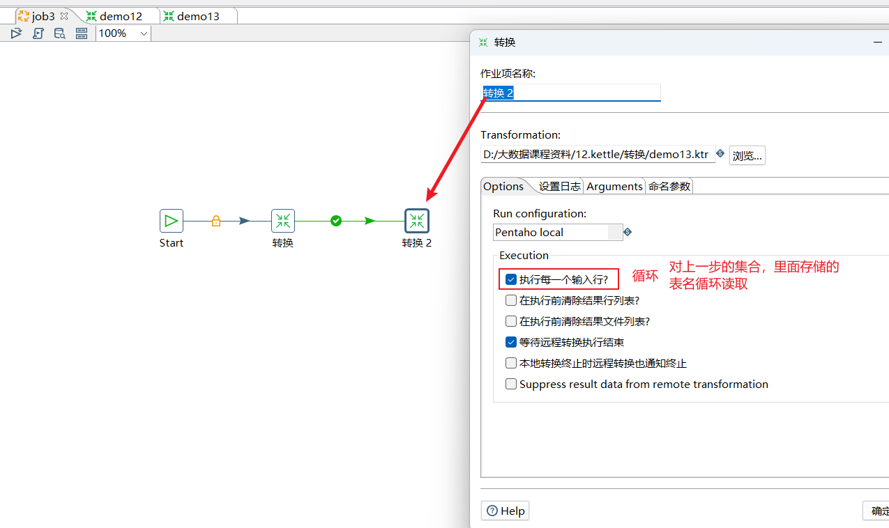889x528 pixels.
Task: Click the 作业项名称 input field
Action: point(571,93)
